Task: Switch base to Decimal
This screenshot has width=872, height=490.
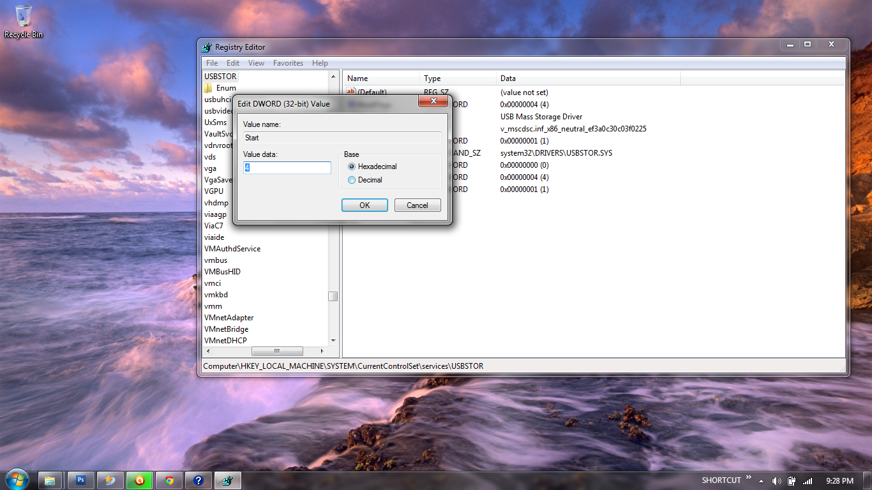Action: (x=352, y=179)
